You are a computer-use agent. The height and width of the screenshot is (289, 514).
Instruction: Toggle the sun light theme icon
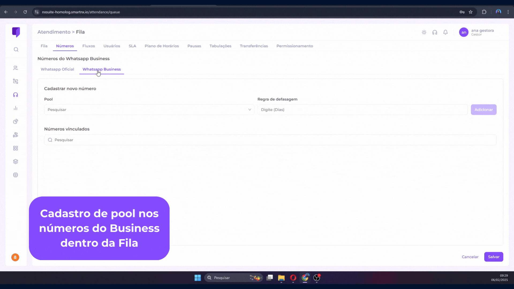424,32
